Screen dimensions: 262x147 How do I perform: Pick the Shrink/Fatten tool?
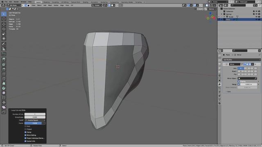[x=4, y=102]
